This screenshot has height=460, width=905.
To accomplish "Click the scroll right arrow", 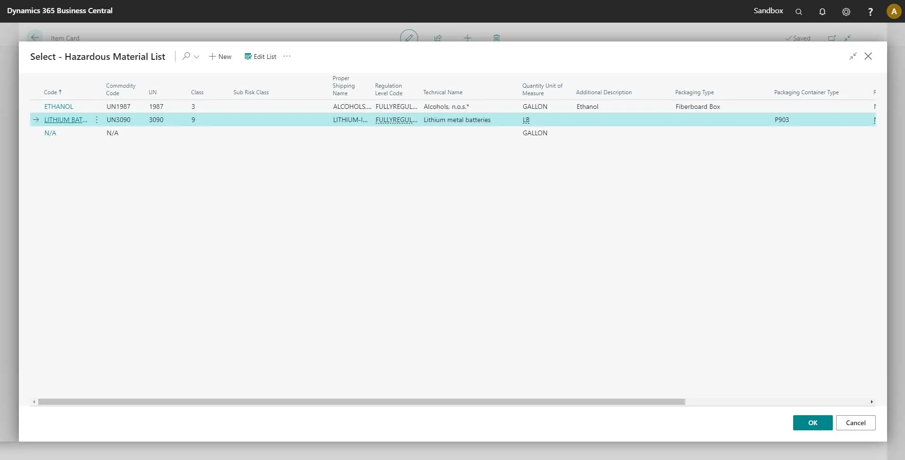I will (871, 402).
